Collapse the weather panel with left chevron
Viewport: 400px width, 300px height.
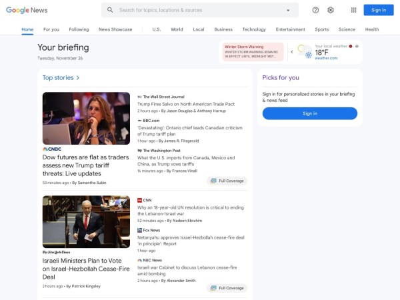point(291,52)
